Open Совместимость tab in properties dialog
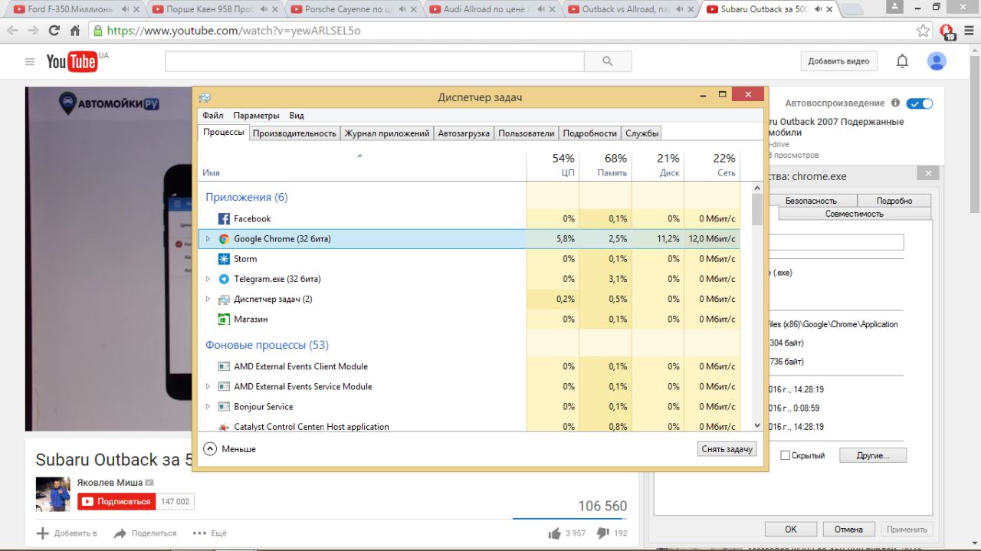Viewport: 981px width, 551px height. [x=854, y=214]
